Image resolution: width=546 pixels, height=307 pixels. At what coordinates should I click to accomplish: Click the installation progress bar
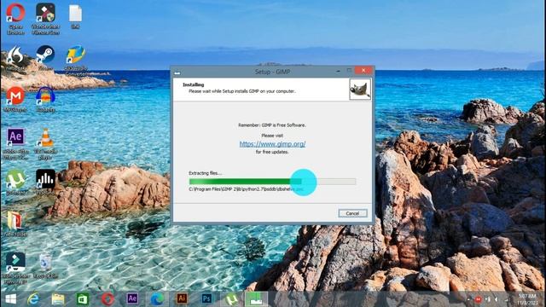[272, 182]
